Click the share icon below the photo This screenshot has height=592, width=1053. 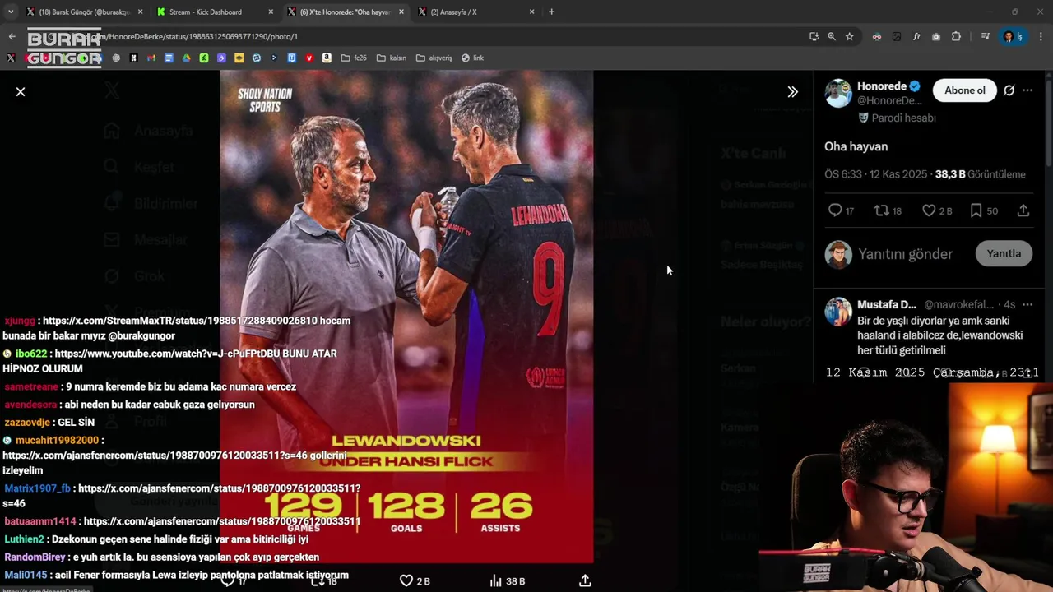(585, 580)
